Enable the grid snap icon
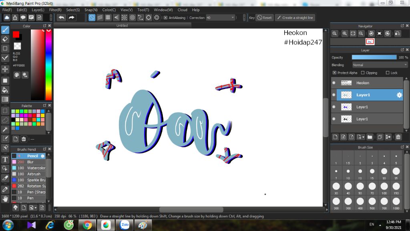The height and width of the screenshot is (231, 410). coord(108,18)
